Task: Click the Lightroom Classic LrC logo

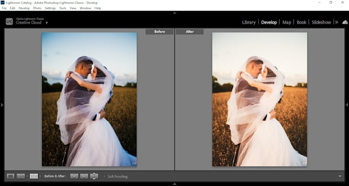Action: click(9, 22)
